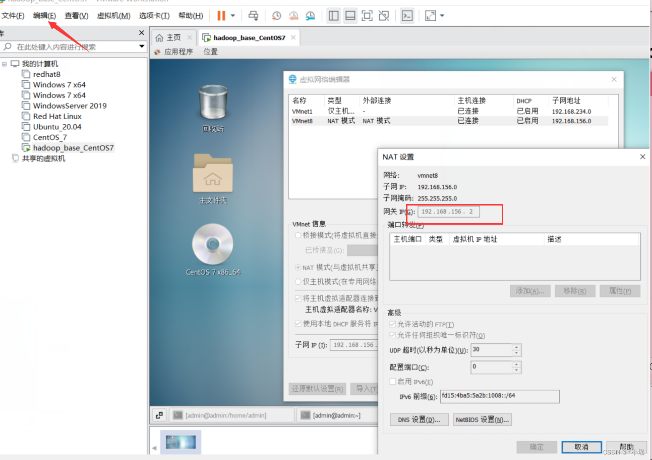Open the 选项卡(T) menu
Image resolution: width=652 pixels, height=460 pixels.
point(154,16)
